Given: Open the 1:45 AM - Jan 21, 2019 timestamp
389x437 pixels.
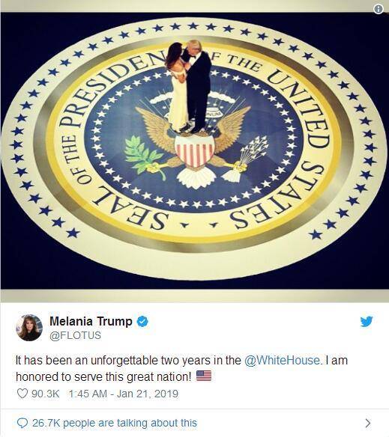Looking at the screenshot, I should [124, 394].
